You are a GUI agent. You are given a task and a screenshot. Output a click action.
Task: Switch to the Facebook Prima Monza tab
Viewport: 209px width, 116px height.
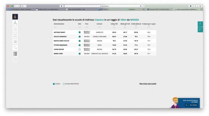click(20, 10)
